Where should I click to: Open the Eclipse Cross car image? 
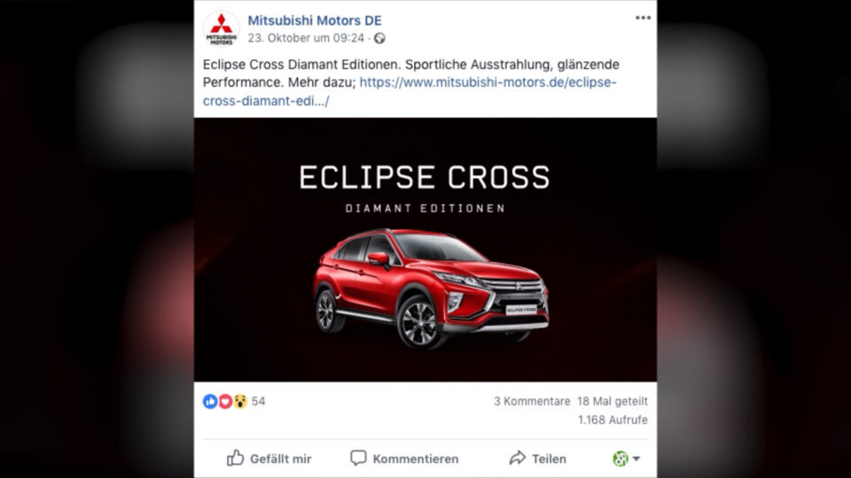tap(425, 250)
